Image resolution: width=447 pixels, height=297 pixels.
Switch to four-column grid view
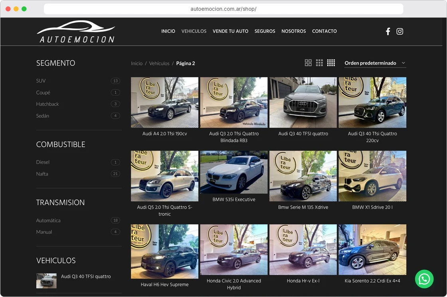point(331,63)
